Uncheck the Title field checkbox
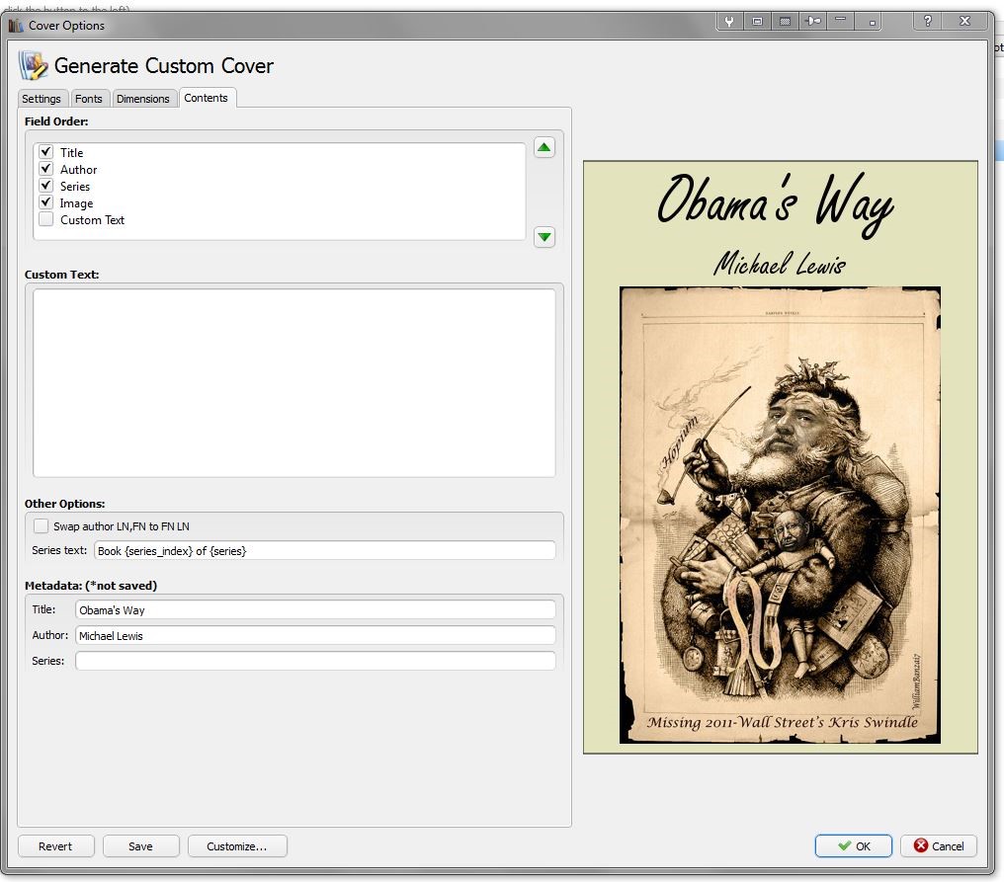 click(45, 152)
